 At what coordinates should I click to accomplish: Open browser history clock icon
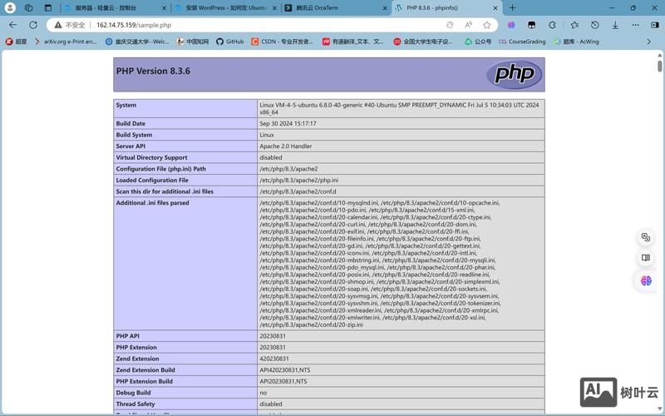point(594,25)
